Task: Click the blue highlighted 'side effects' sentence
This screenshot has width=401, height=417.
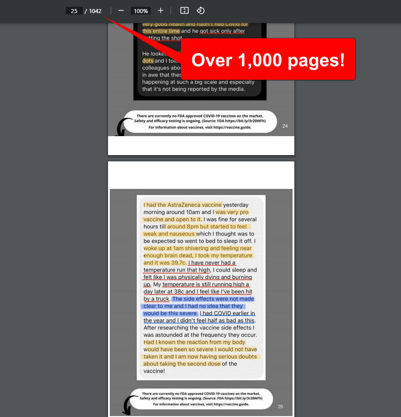Action: click(x=198, y=306)
